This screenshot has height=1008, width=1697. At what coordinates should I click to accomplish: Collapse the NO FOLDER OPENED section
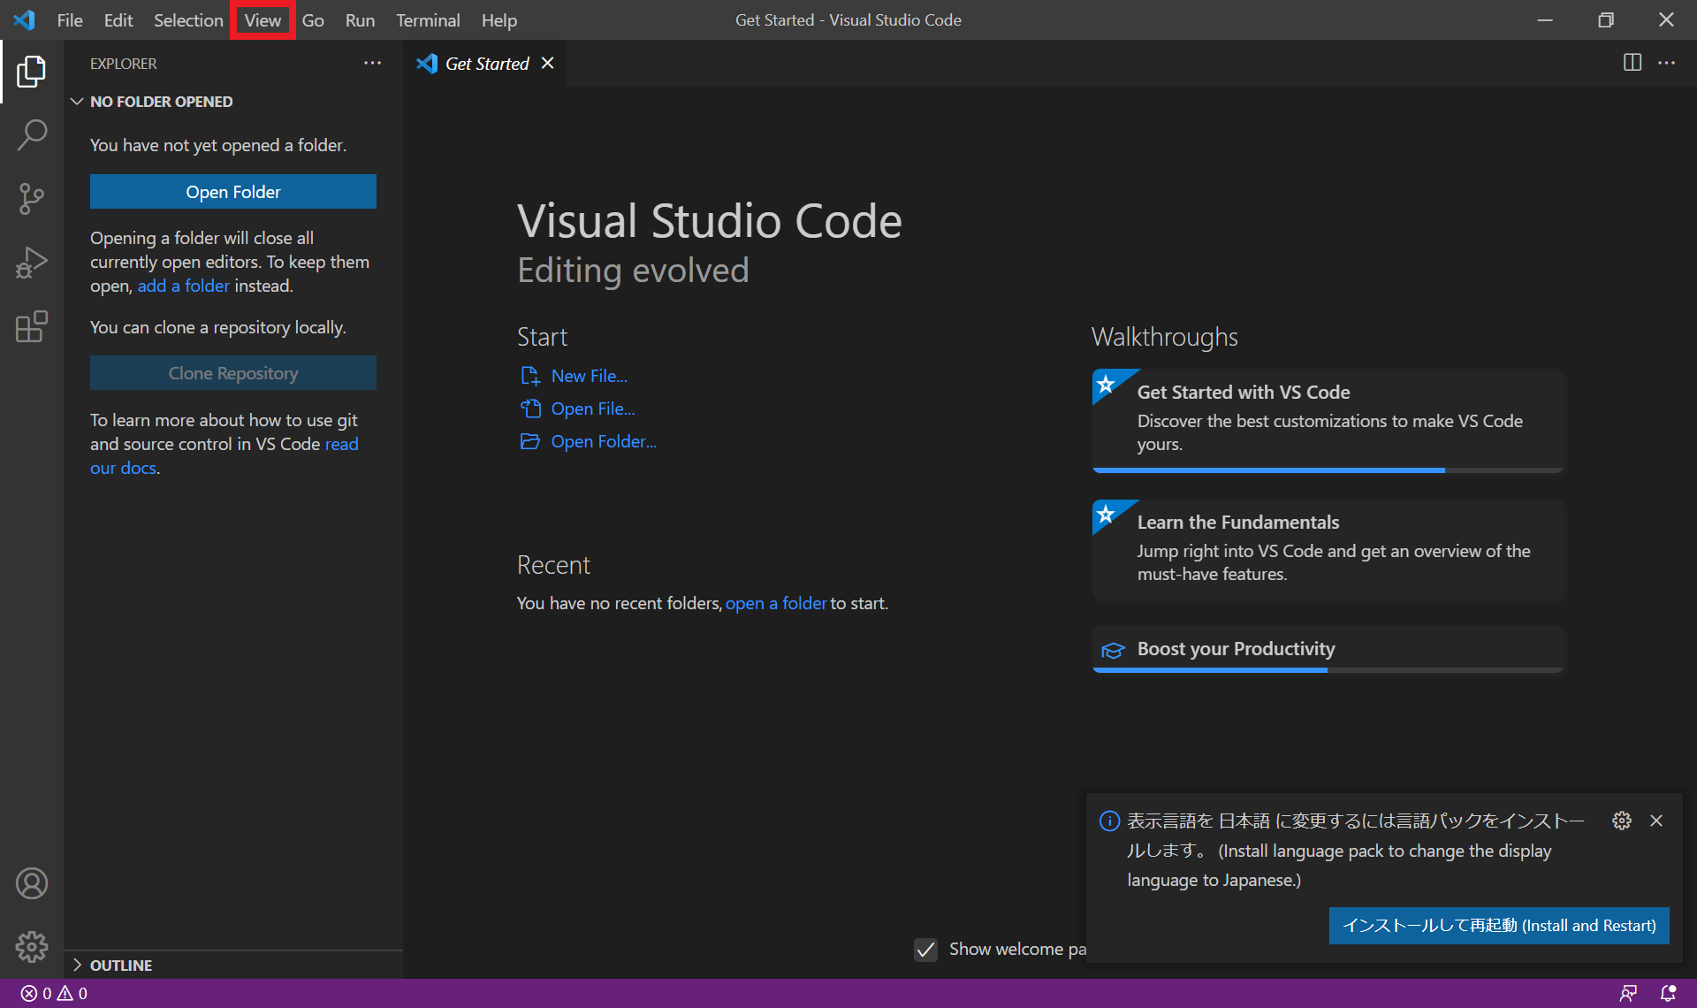pyautogui.click(x=78, y=102)
